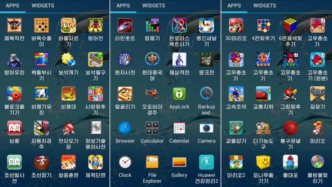The height and width of the screenshot is (187, 332).
Task: Launch the Gallery app
Action: (179, 162)
